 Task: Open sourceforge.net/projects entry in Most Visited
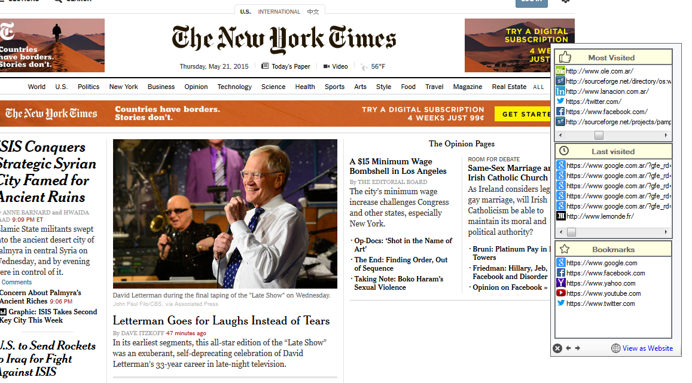pos(618,122)
